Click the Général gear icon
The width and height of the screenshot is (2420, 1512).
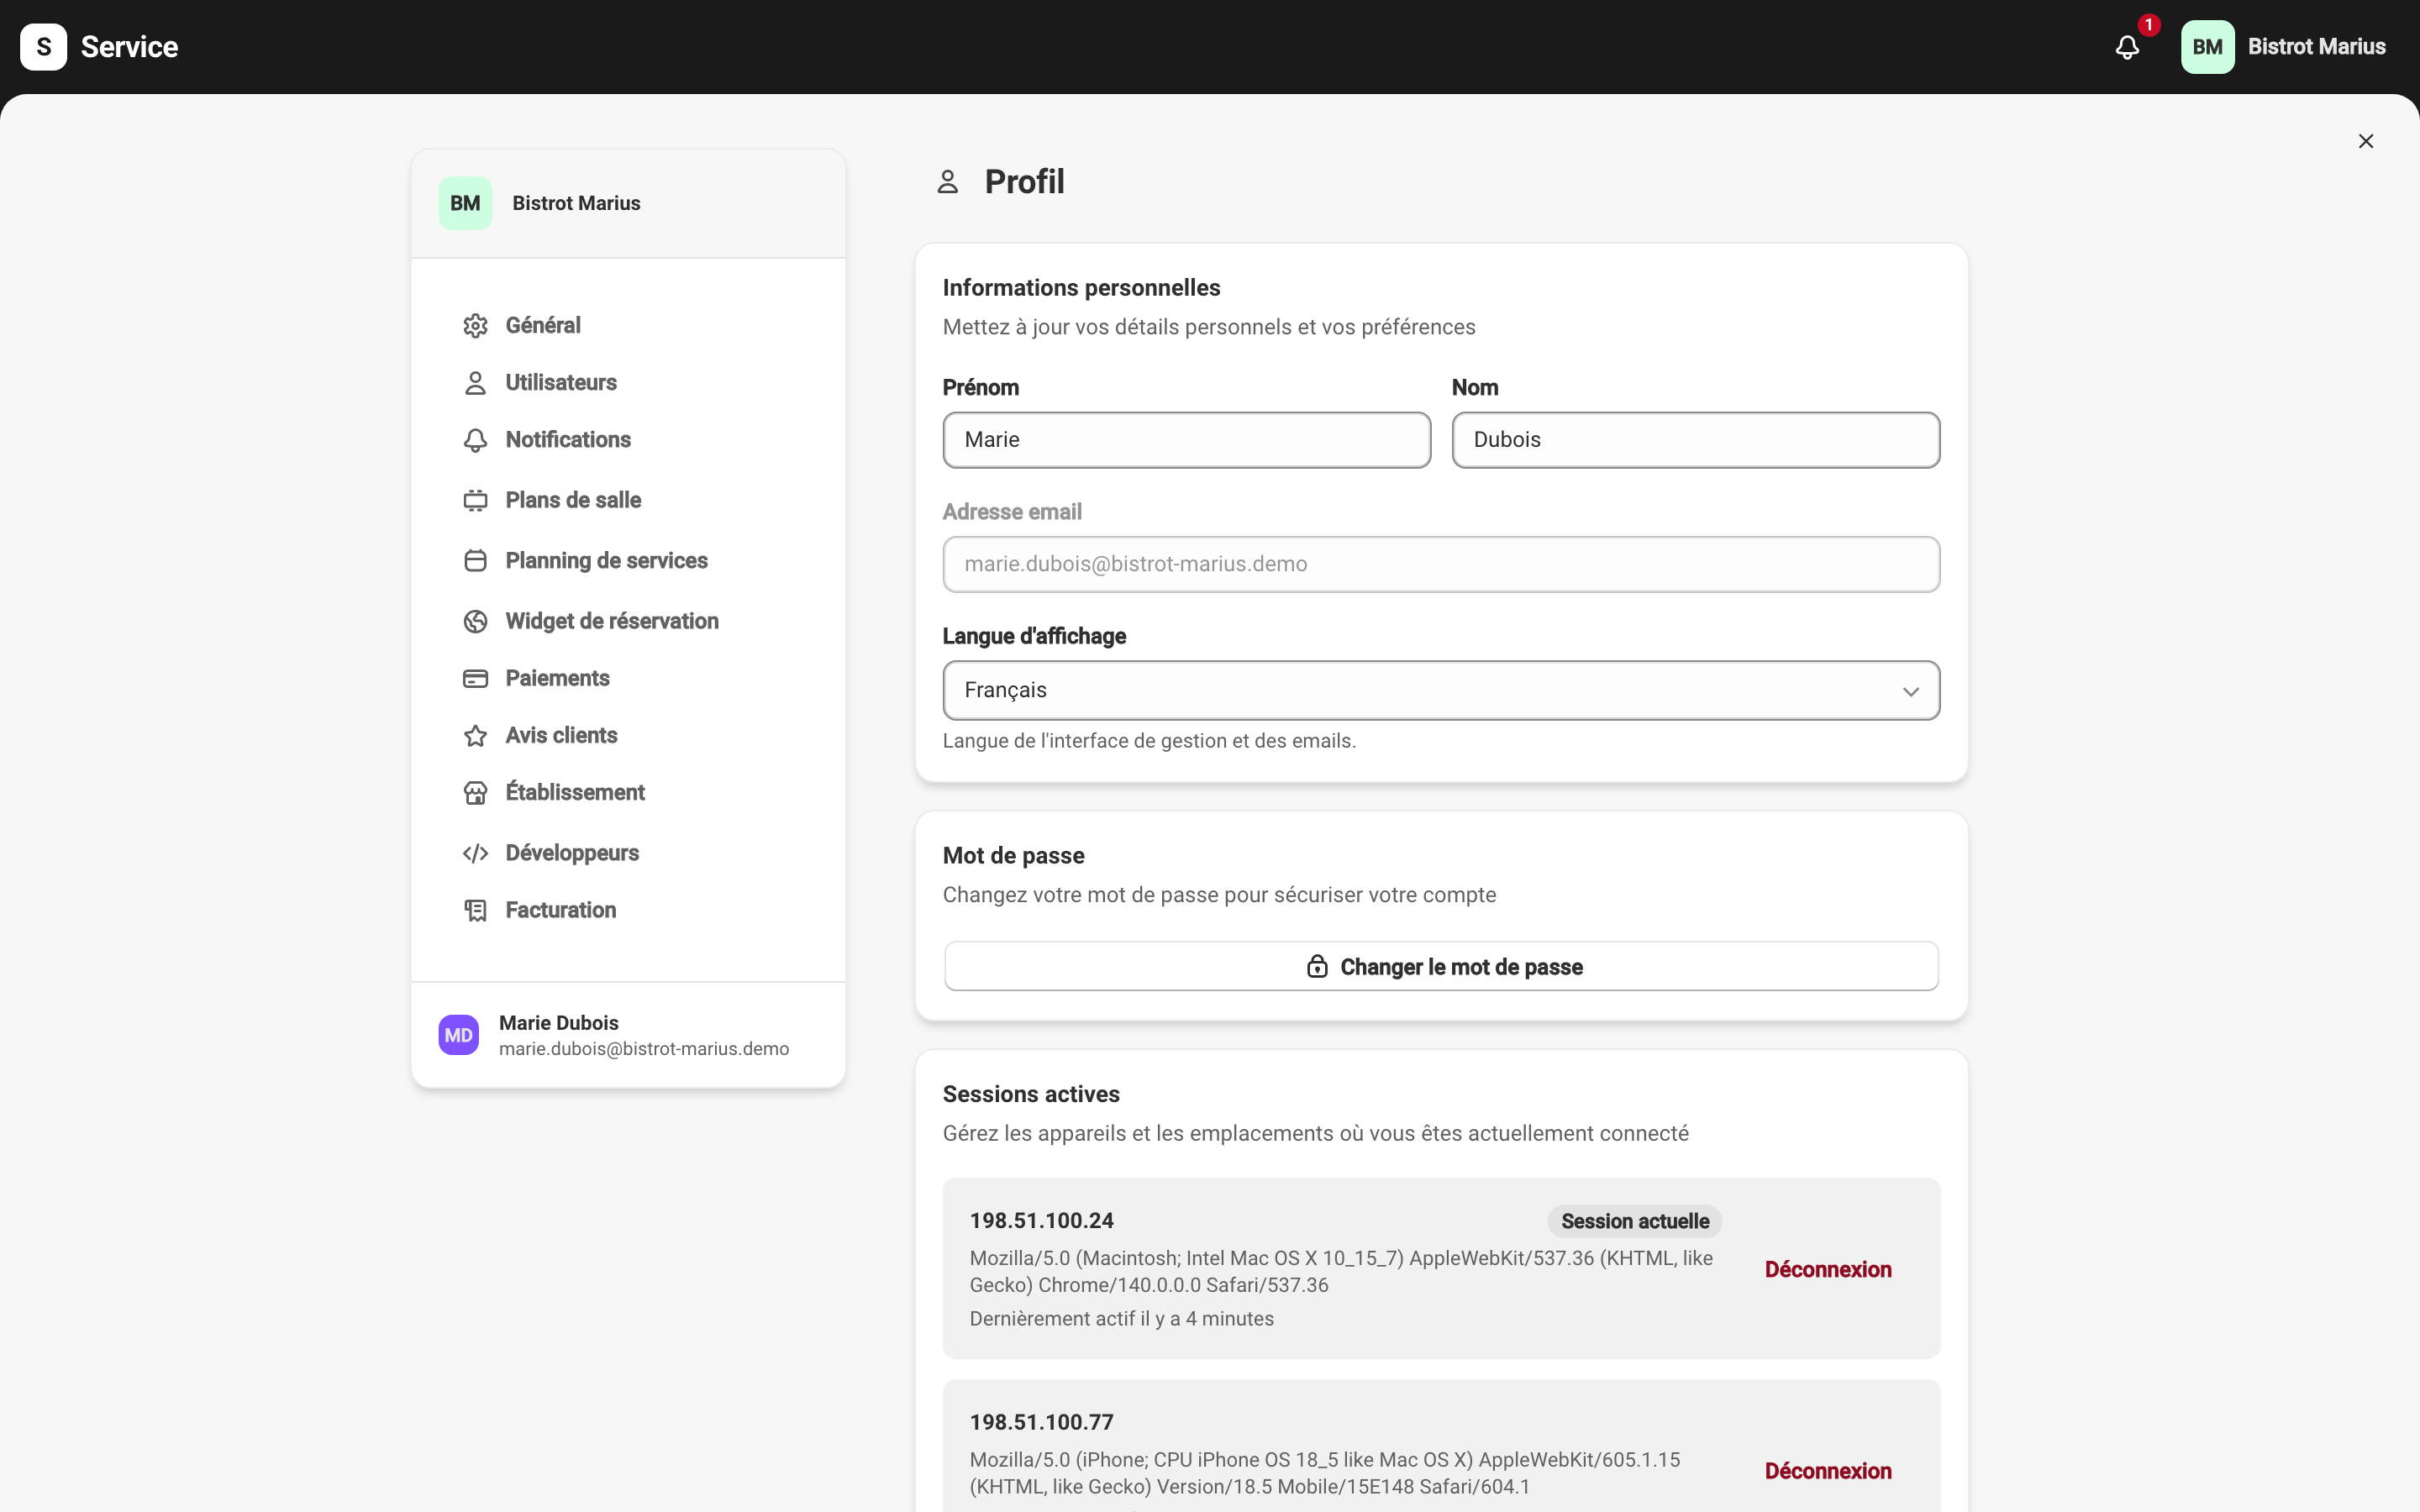tap(475, 326)
